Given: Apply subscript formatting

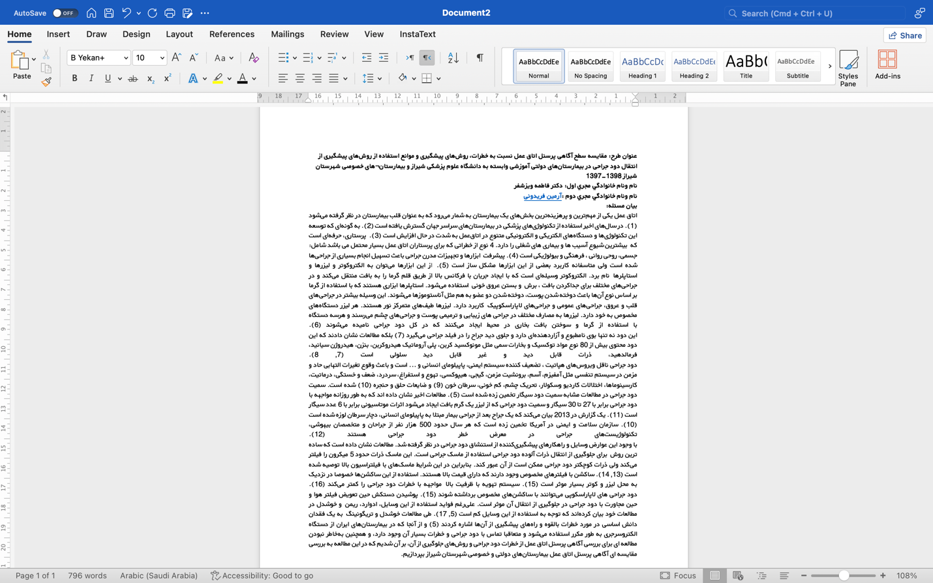Looking at the screenshot, I should coord(151,79).
